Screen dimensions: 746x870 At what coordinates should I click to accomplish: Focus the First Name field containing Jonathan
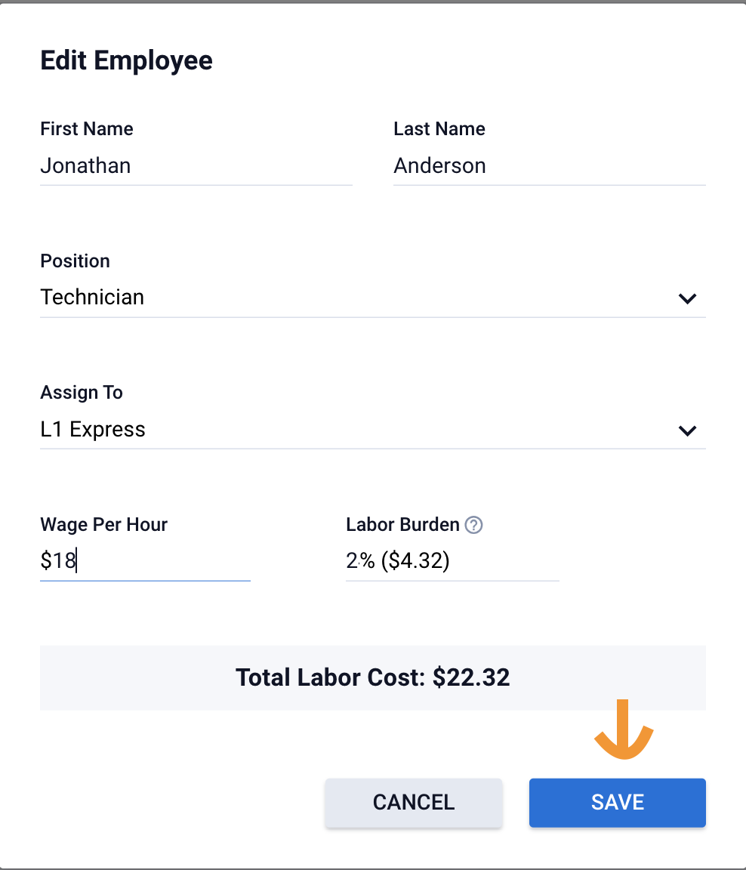[x=196, y=165]
